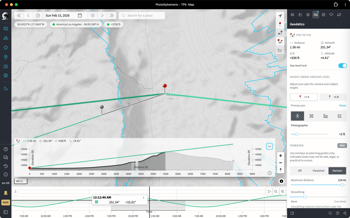Switch to night mode moon icon
Screen dimensions: 350x218
[x=6, y=88]
